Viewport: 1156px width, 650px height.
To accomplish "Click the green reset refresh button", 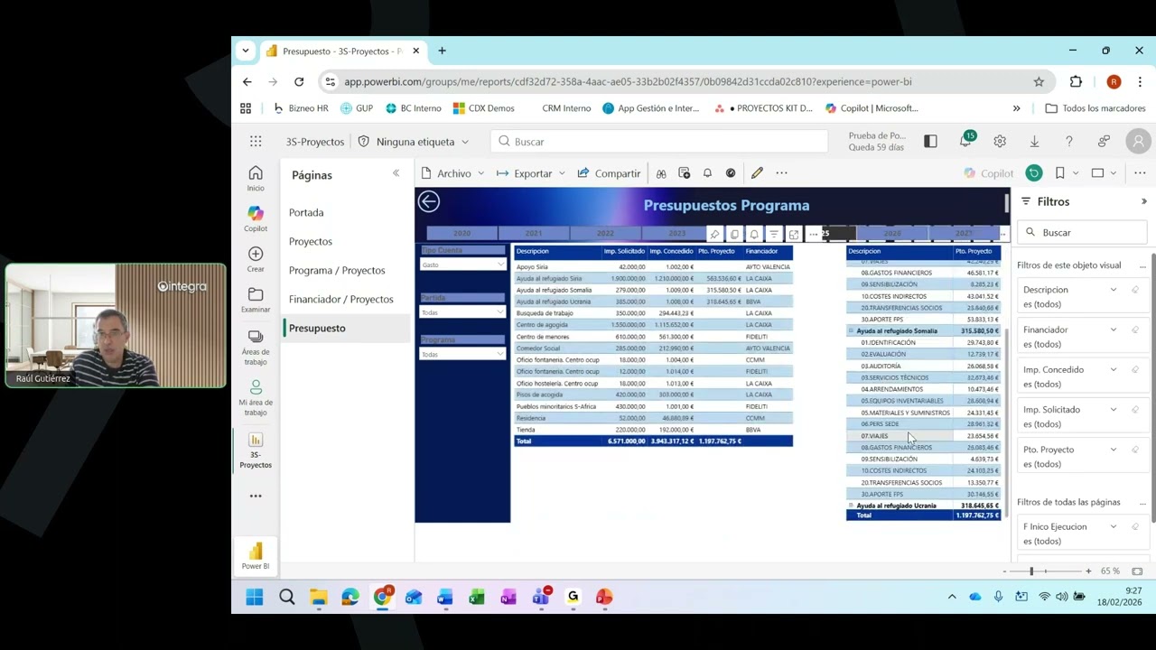I will [1034, 173].
